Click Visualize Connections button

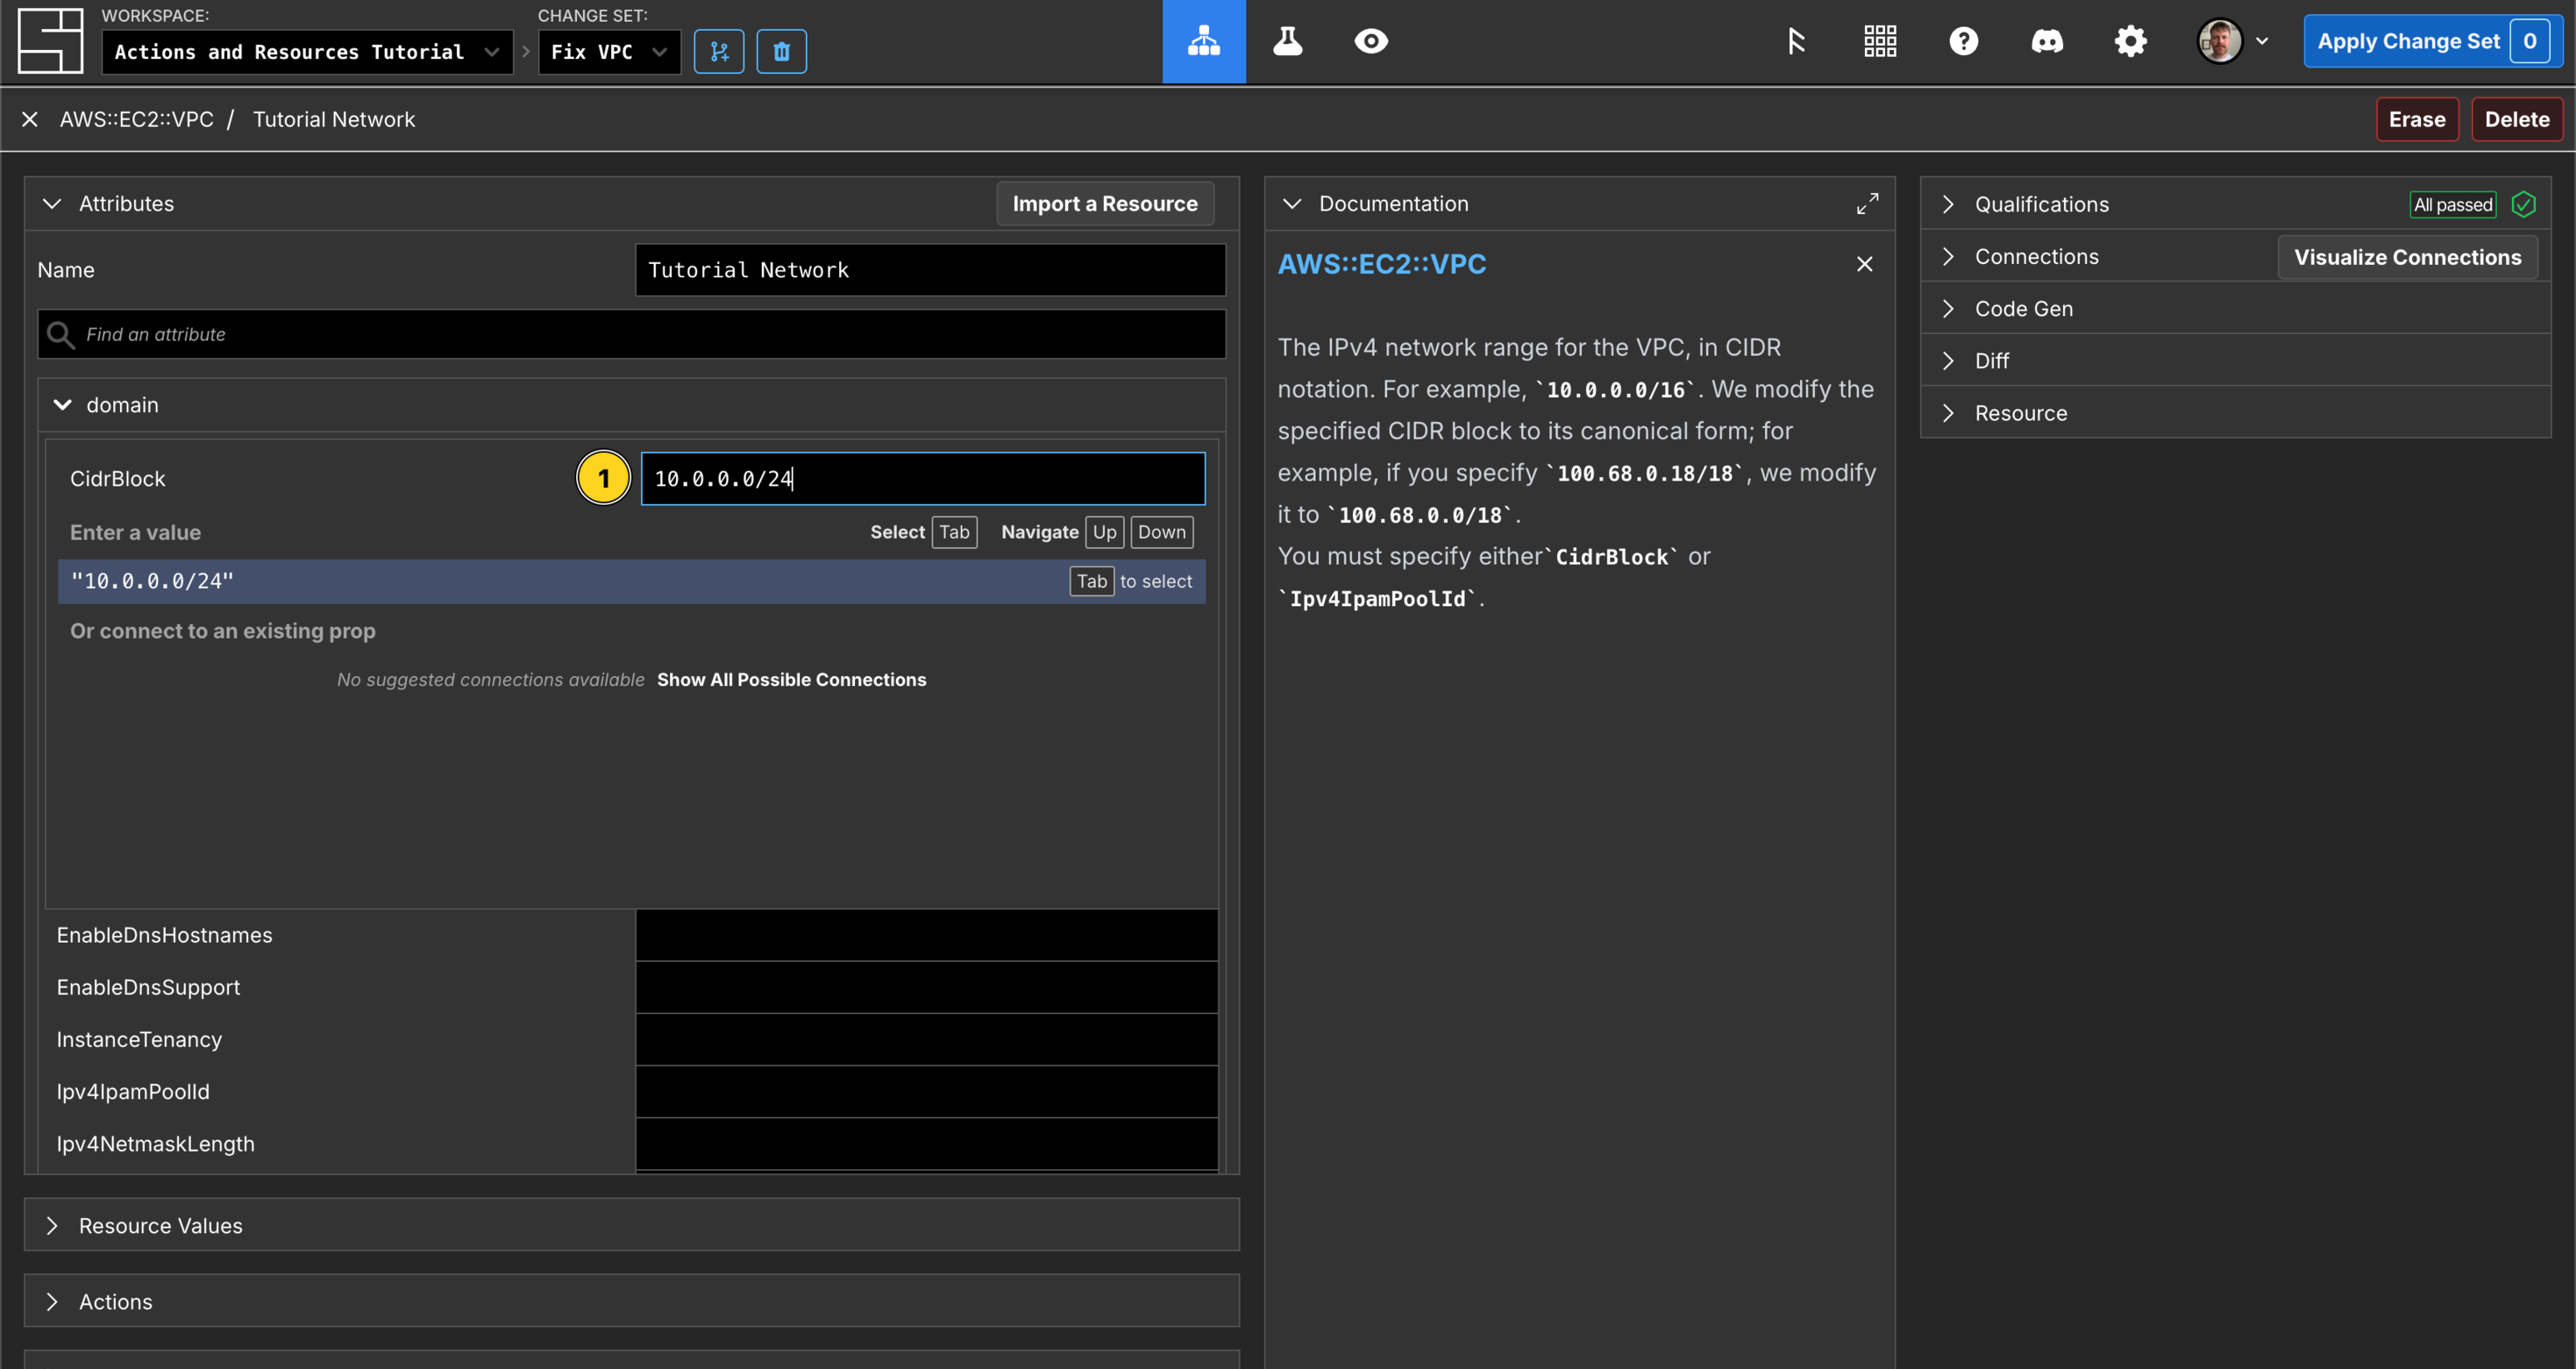click(2407, 257)
